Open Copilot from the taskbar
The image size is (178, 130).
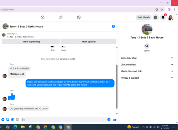[8, 127]
